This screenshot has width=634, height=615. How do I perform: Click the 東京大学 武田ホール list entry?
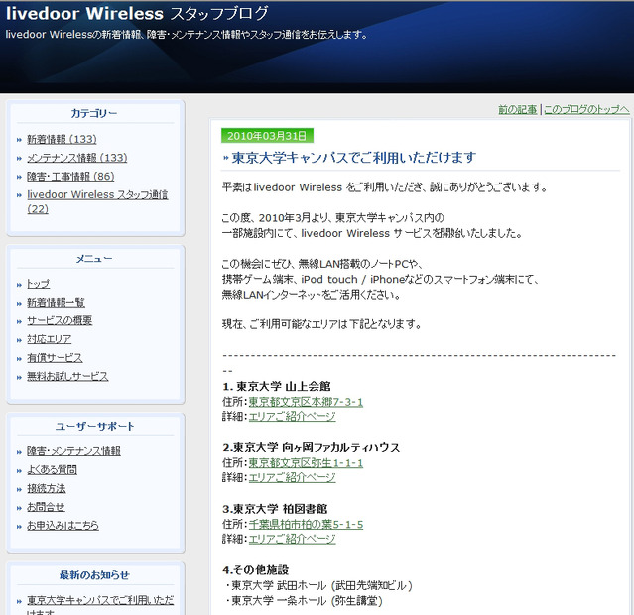(318, 585)
